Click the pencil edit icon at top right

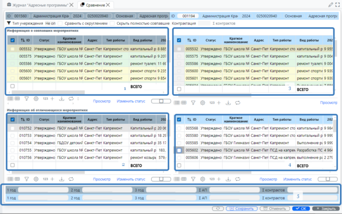(330, 4)
